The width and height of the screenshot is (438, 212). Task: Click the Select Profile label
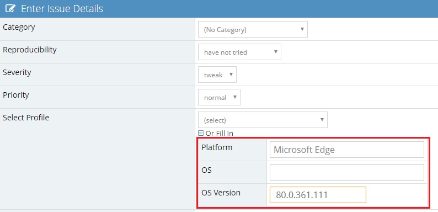pyautogui.click(x=26, y=118)
